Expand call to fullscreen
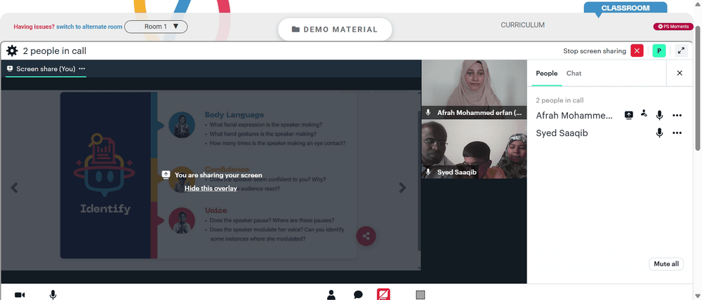This screenshot has height=300, width=702. pos(681,51)
